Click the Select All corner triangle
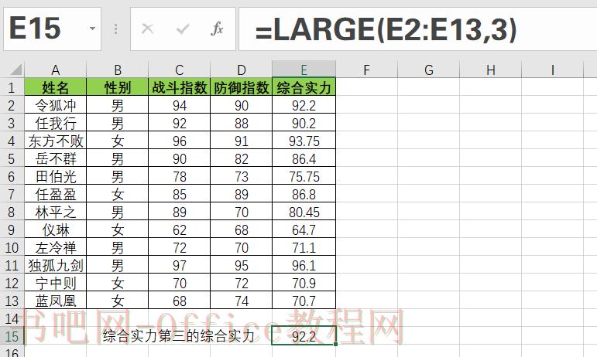This screenshot has height=357, width=597. (15, 70)
